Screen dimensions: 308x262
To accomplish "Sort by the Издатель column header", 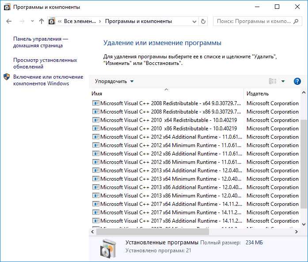I will 272,94.
